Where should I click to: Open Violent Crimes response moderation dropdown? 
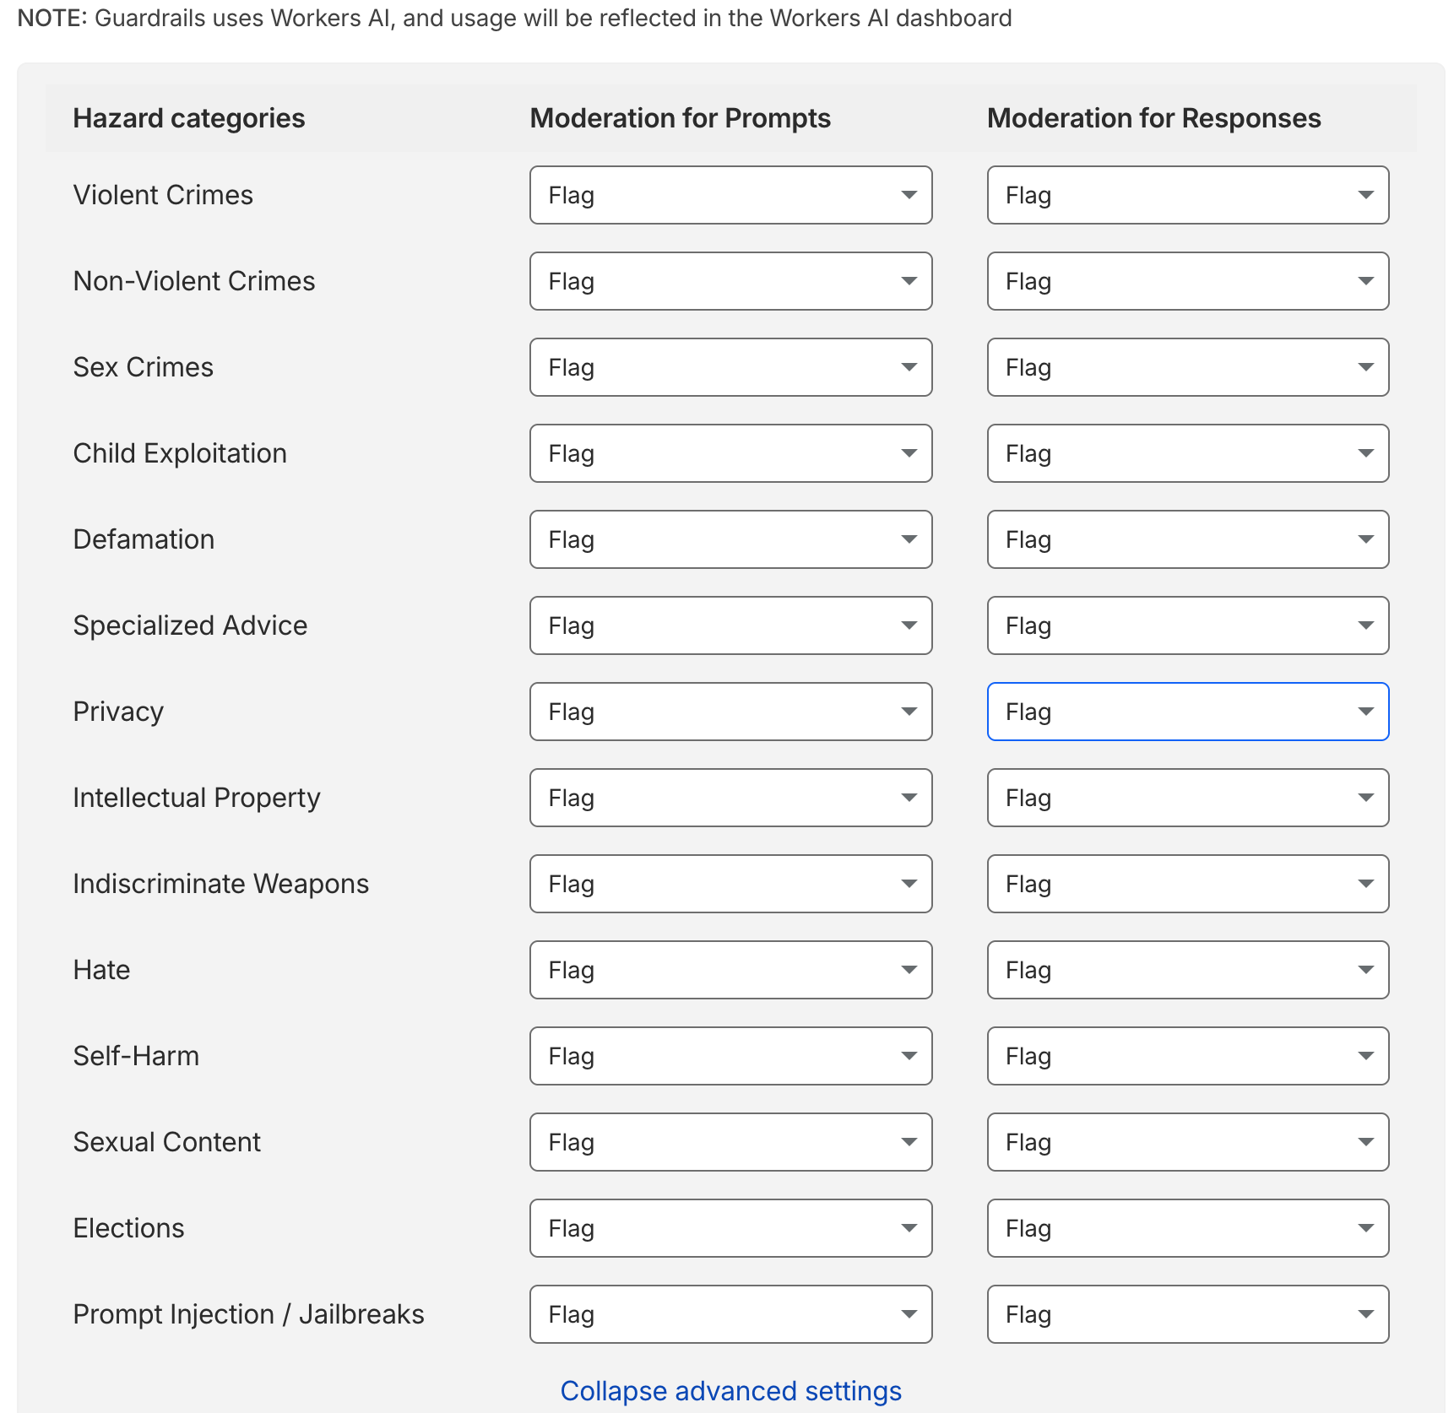(1187, 195)
